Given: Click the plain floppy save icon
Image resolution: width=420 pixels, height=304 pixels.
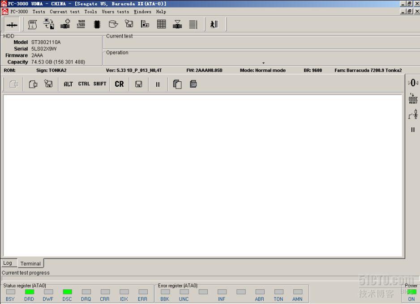Looking at the screenshot, I should click(138, 84).
